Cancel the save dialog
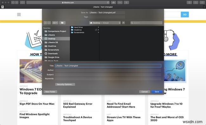This screenshot has height=125, width=206. tap(145, 92)
